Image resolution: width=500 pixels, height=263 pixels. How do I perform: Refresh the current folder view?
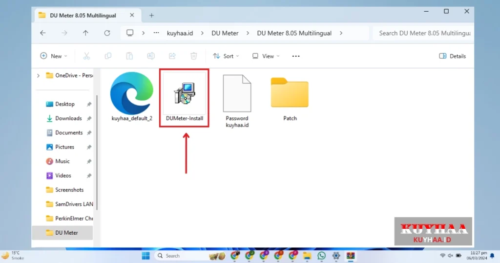(107, 33)
